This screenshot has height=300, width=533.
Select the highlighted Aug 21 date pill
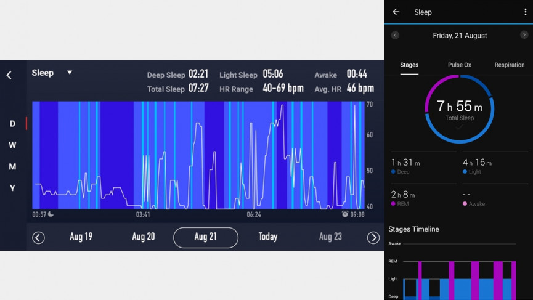click(206, 238)
